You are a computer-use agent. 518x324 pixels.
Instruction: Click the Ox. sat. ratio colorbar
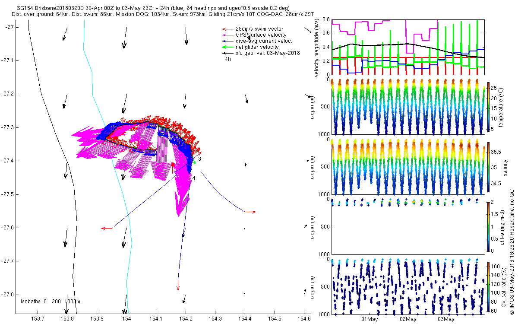click(x=489, y=286)
